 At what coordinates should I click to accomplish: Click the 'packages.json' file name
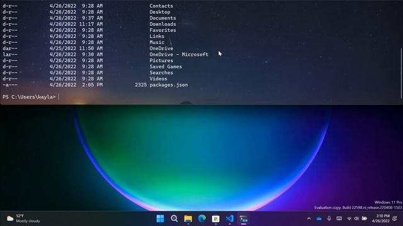pos(169,85)
